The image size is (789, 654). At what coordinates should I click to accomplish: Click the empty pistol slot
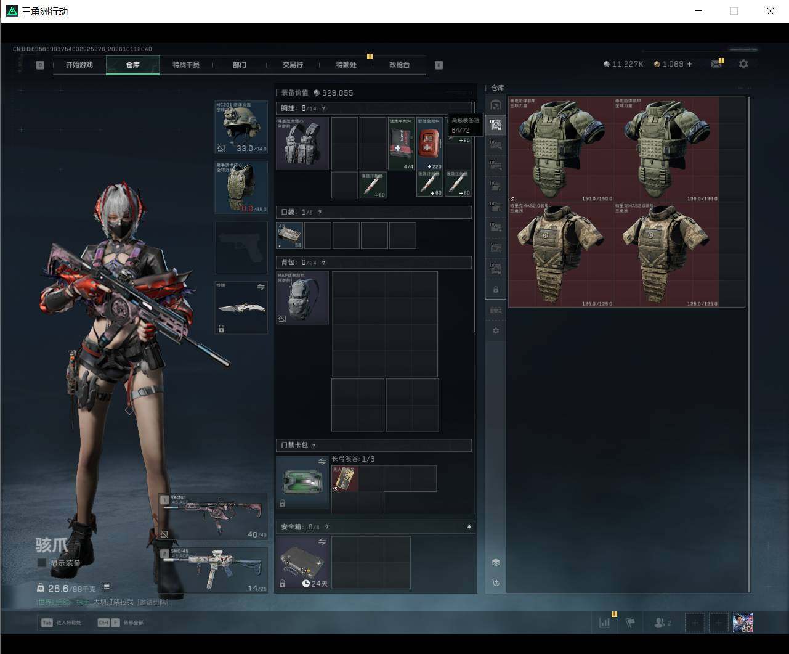click(x=241, y=247)
